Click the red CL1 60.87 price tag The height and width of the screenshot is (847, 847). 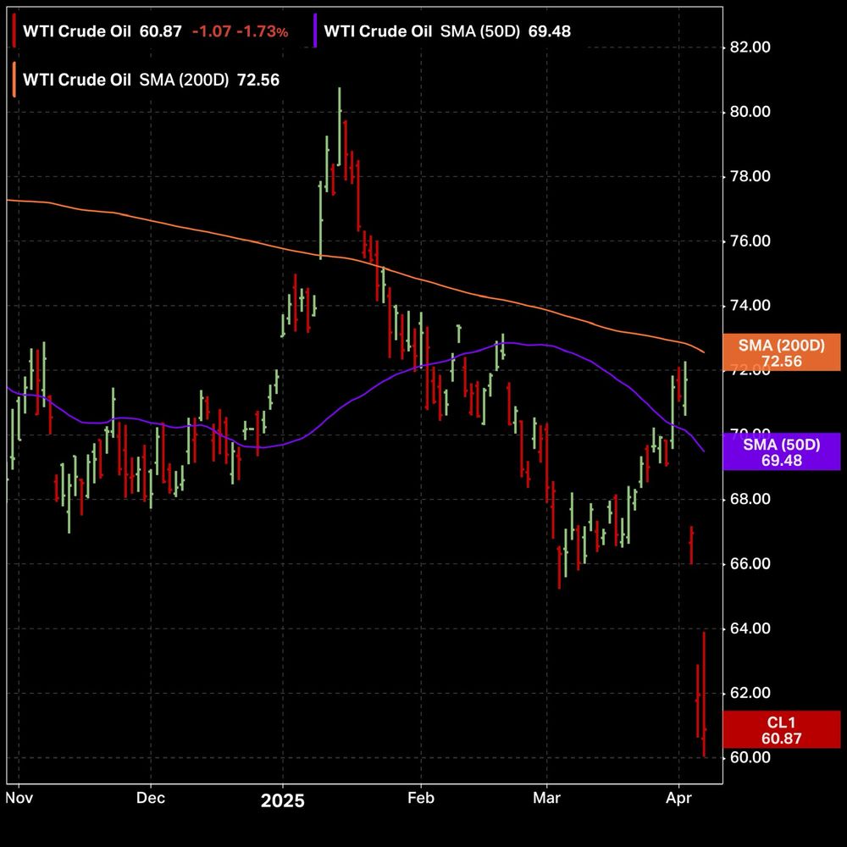(x=782, y=729)
